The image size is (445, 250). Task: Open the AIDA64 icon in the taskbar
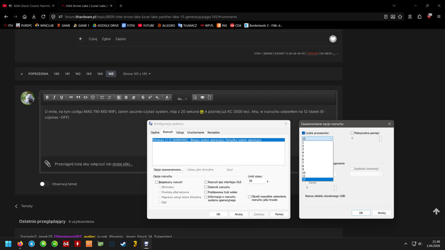tap(66, 244)
